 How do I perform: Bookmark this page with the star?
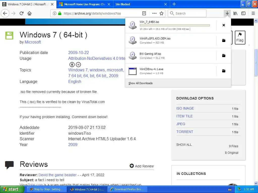click(x=162, y=13)
